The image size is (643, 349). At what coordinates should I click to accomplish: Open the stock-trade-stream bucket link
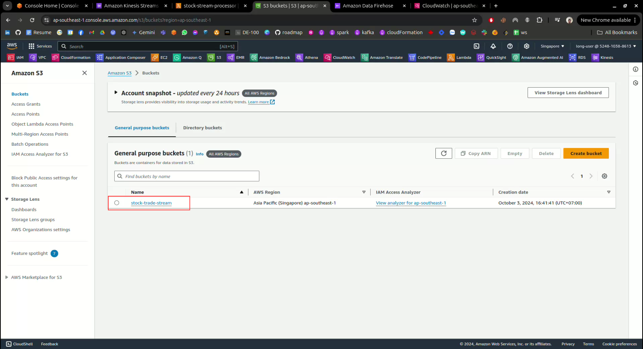click(x=151, y=203)
